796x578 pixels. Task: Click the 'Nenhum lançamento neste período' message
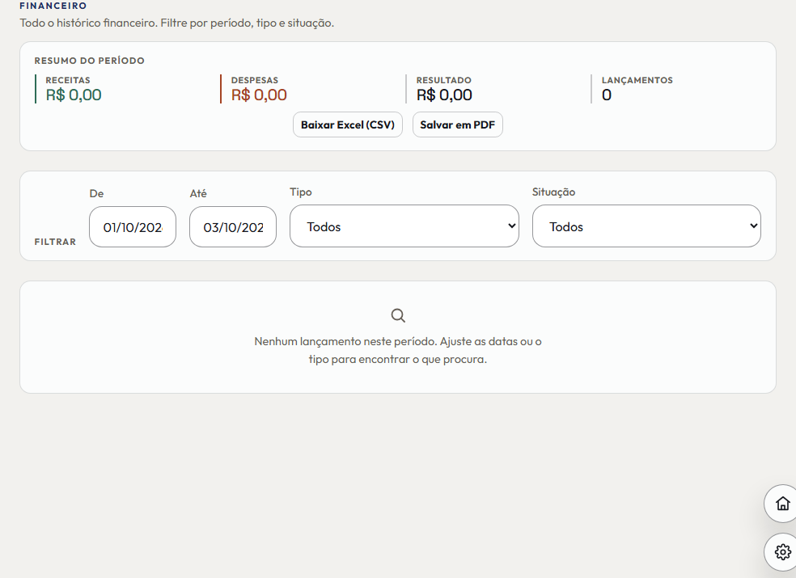pyautogui.click(x=398, y=350)
